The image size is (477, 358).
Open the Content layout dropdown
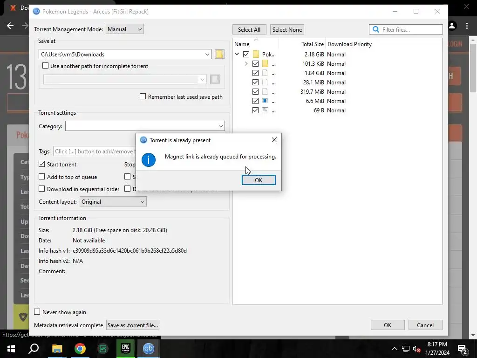113,201
